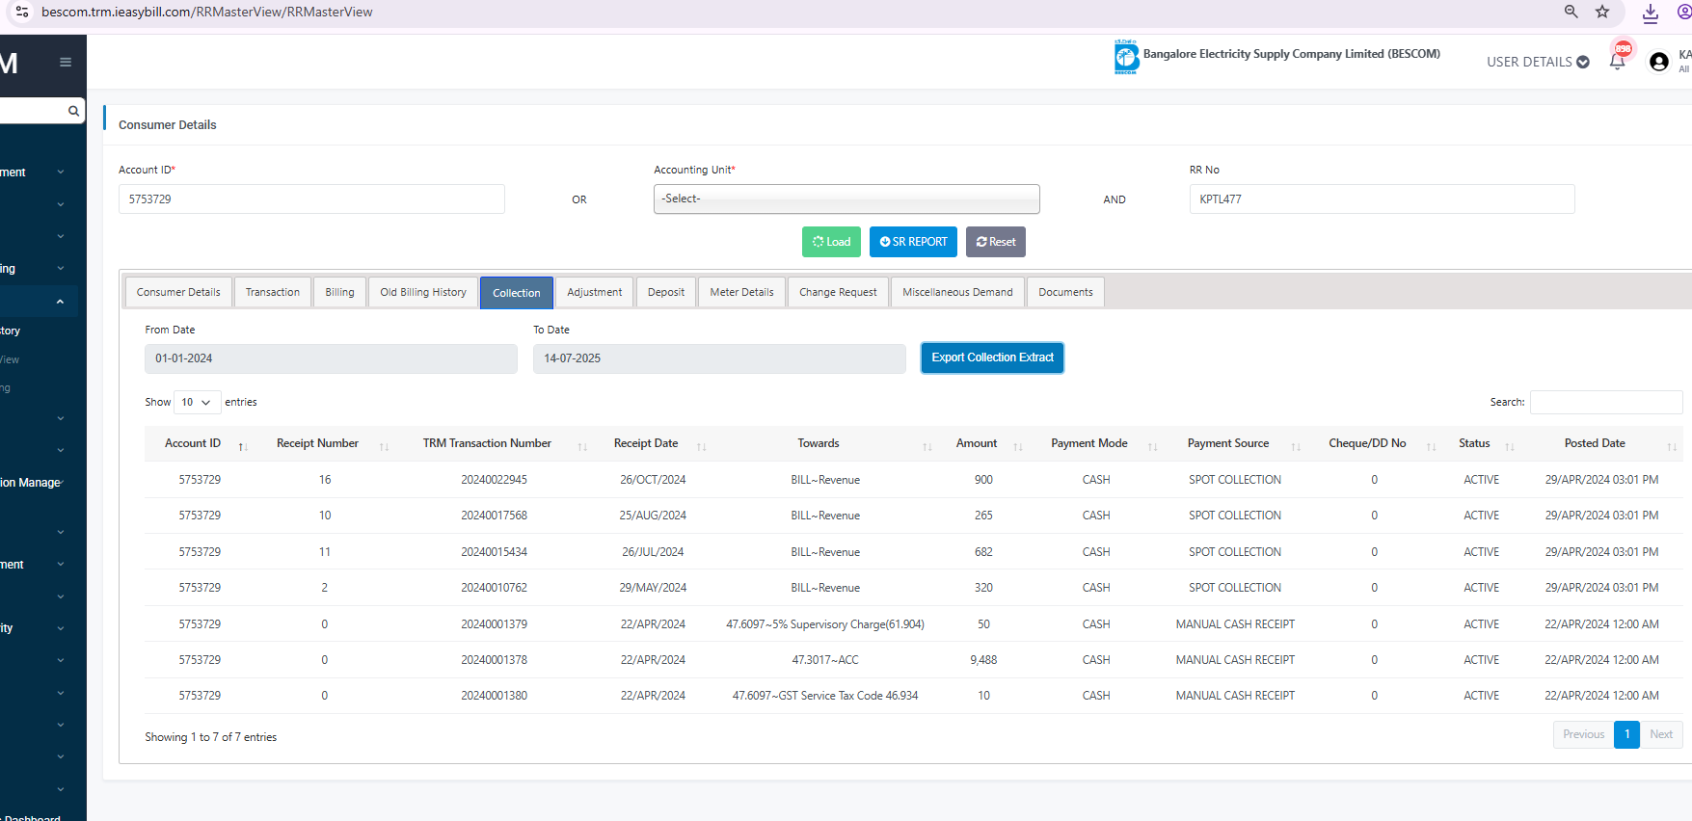Select the Collection tab
Screen dimensions: 1692x821
(517, 293)
